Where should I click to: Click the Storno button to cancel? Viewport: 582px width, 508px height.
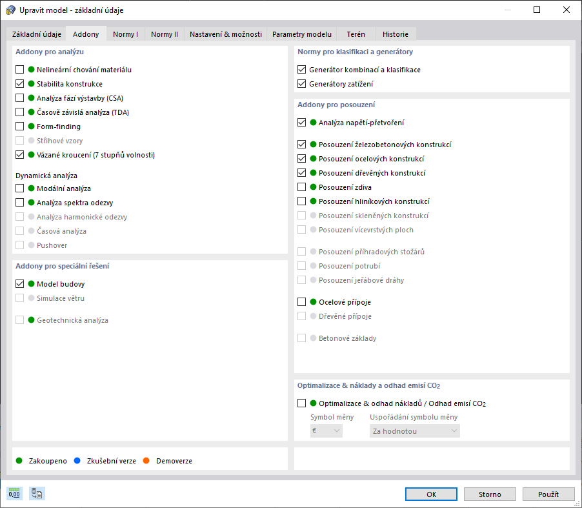489,494
